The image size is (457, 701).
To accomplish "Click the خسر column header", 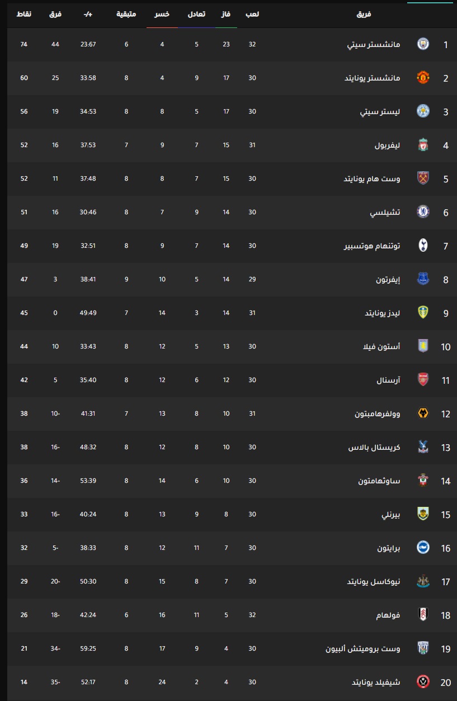I will pos(162,13).
